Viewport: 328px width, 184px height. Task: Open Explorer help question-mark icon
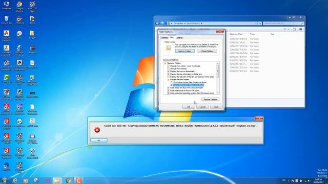click(301, 29)
